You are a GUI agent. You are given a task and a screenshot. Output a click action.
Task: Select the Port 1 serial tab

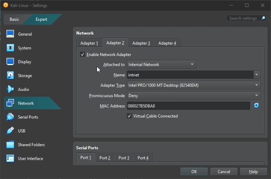[86, 157]
